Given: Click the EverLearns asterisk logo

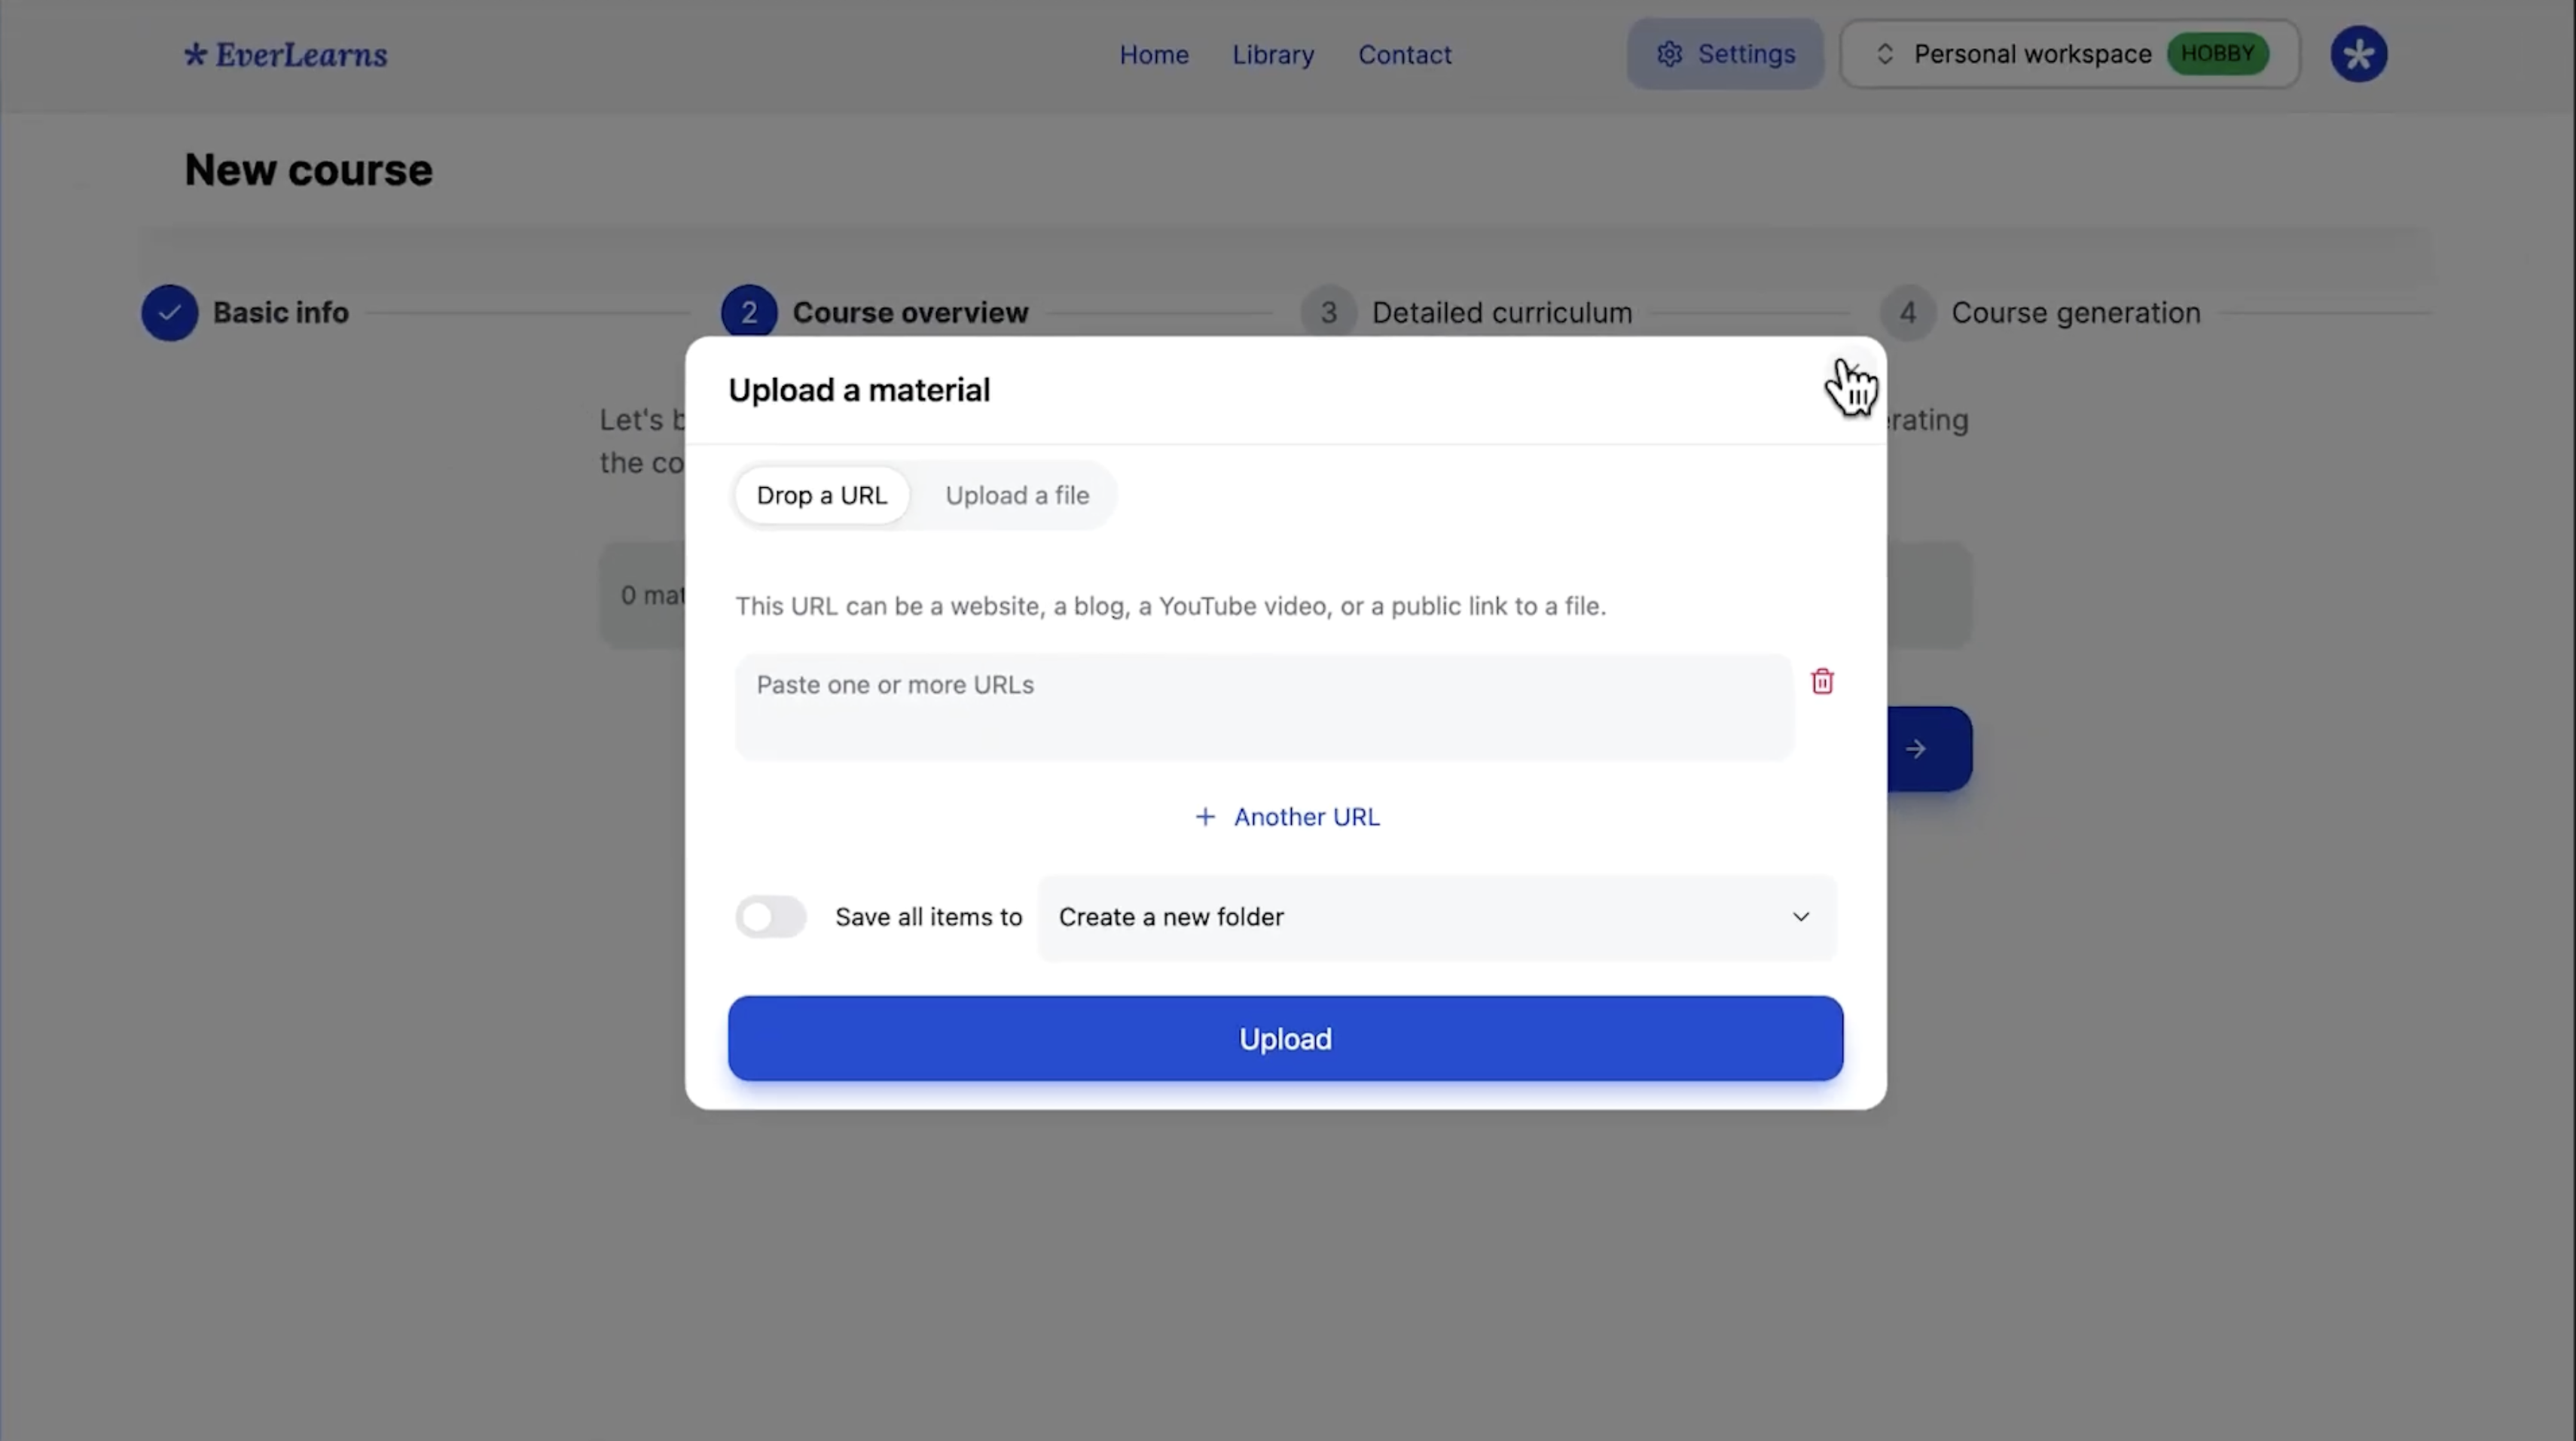Looking at the screenshot, I should tap(196, 54).
